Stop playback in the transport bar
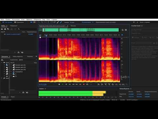158x119 pixels. (59, 84)
